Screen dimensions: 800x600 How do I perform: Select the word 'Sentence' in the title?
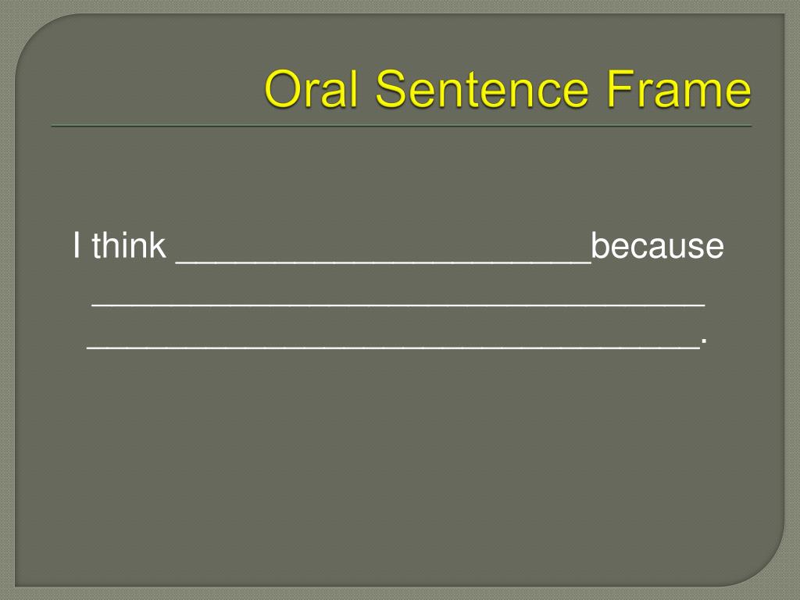482,89
